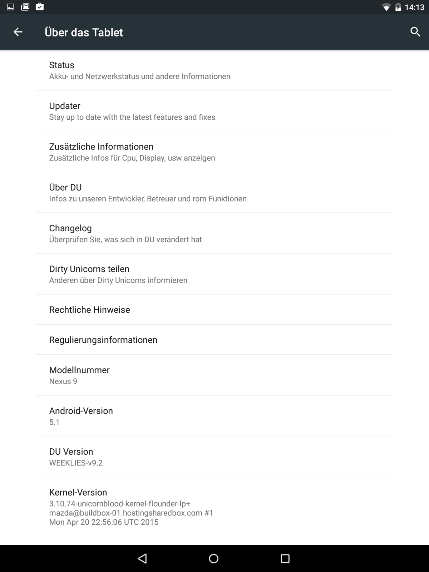Viewport: 429px width, 572px height.
Task: Tap the Gmail notification icon
Action: tap(25, 7)
